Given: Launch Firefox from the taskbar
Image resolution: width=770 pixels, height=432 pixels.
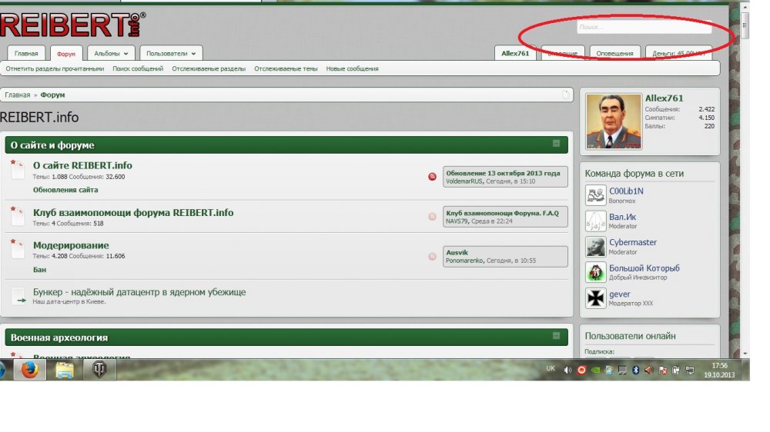Looking at the screenshot, I should 29,370.
